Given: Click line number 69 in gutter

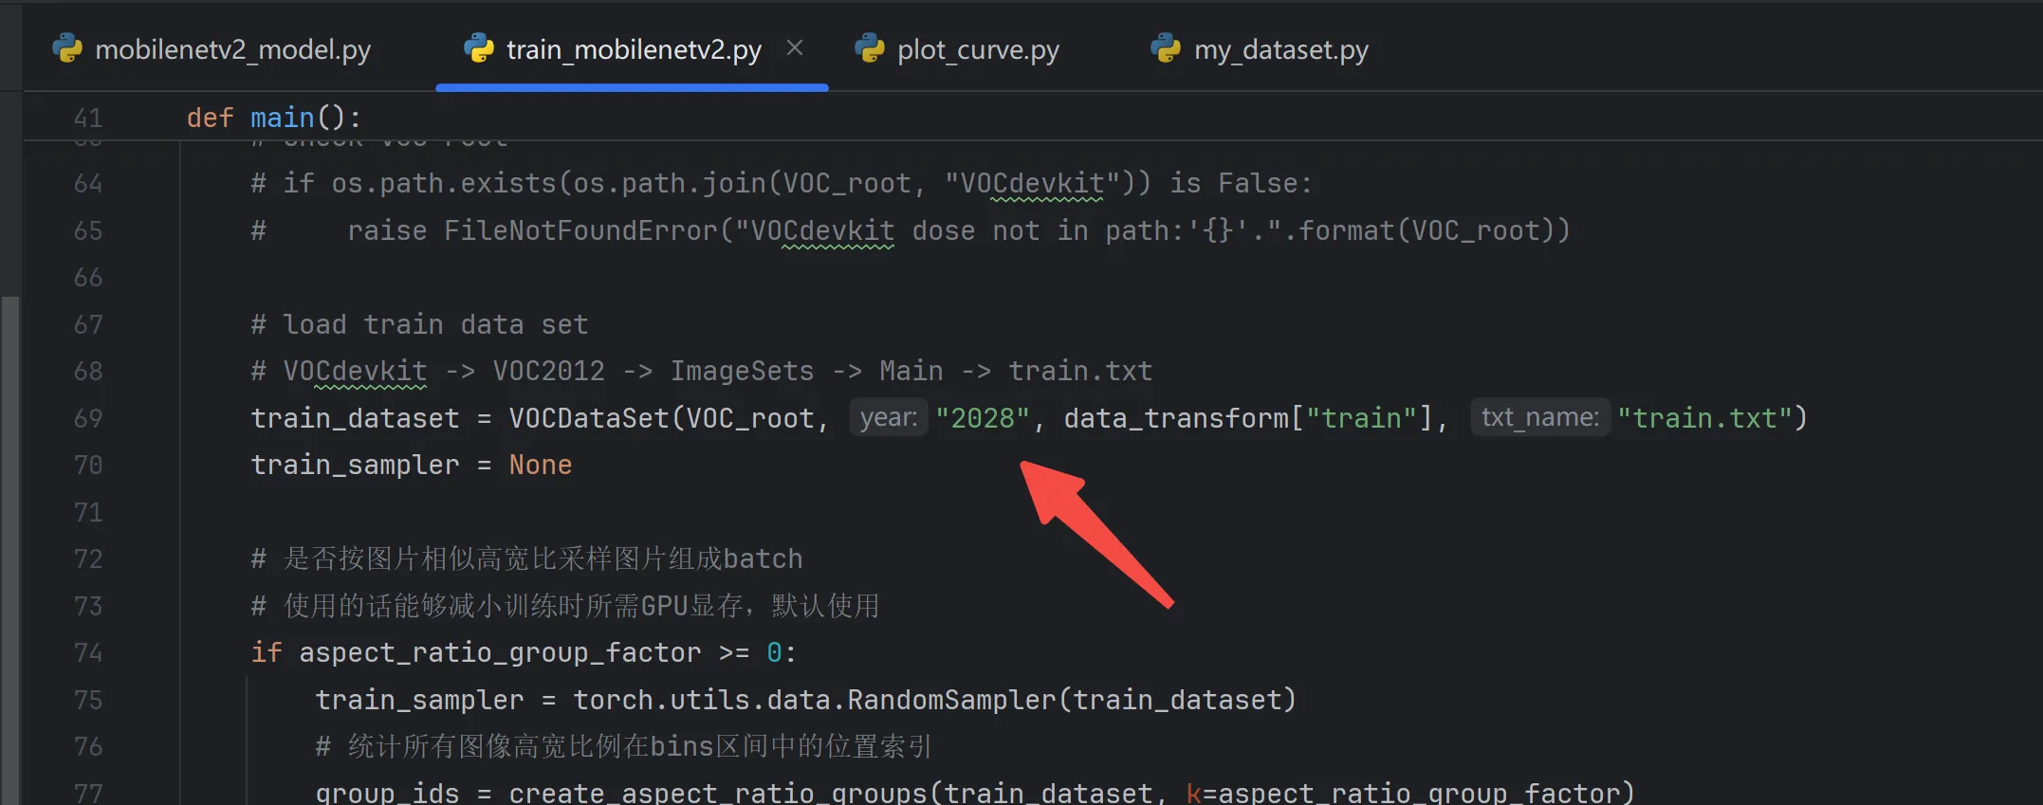Looking at the screenshot, I should [88, 418].
